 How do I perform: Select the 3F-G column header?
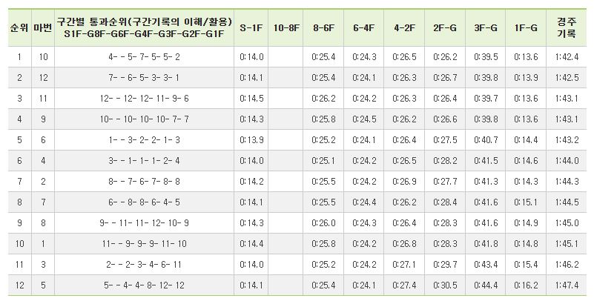[x=485, y=27]
